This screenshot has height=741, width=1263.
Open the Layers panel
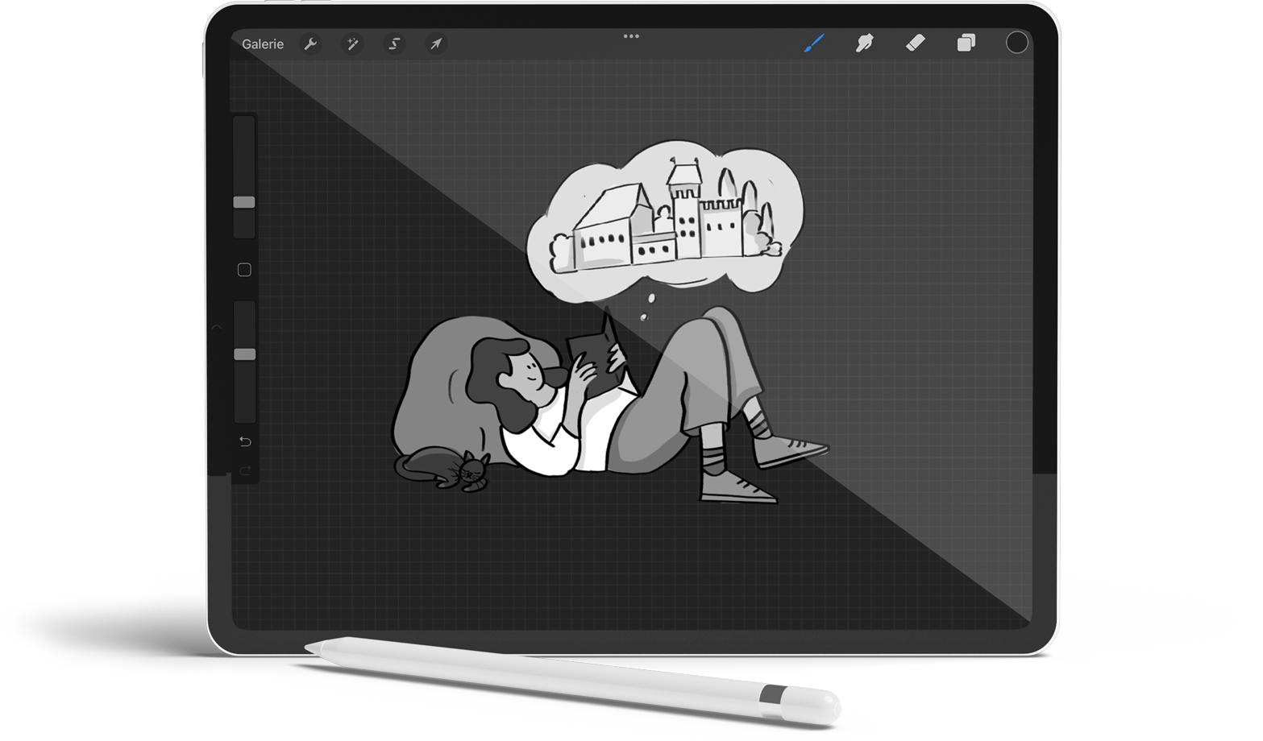pos(966,43)
